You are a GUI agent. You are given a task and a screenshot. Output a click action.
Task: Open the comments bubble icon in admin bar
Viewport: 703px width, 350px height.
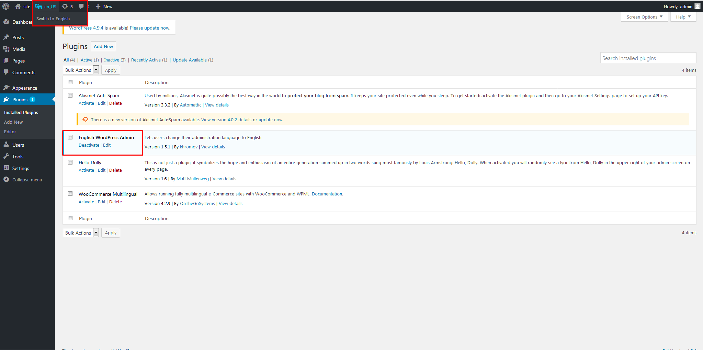coord(81,6)
